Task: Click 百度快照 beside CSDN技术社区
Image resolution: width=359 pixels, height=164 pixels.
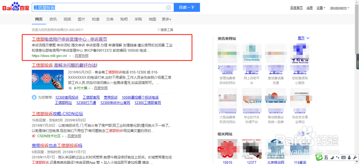Action: pos(74,136)
